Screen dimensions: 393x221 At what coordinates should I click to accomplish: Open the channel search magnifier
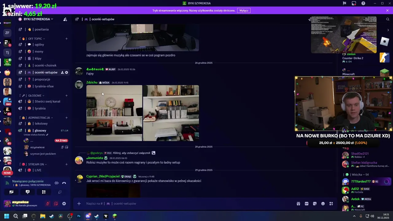[388, 19]
